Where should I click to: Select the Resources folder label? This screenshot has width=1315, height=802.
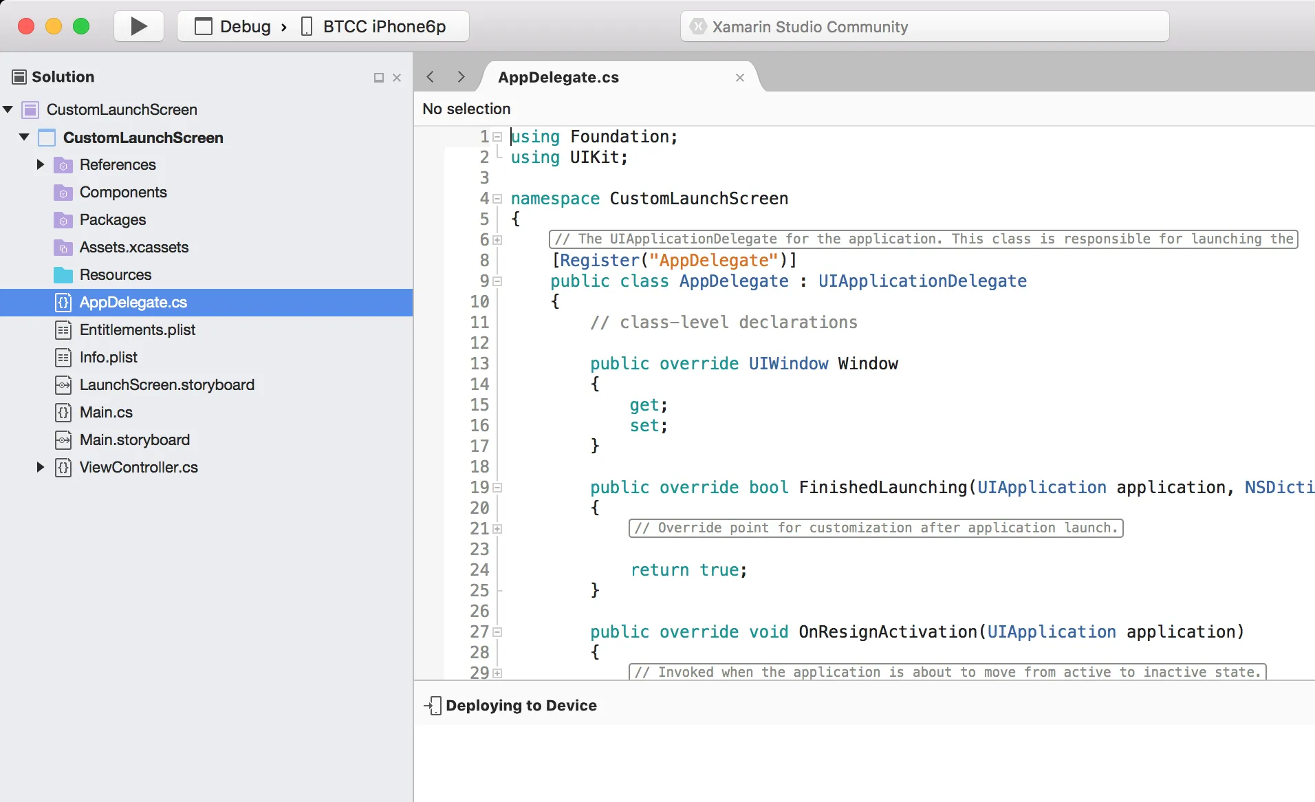tap(116, 274)
